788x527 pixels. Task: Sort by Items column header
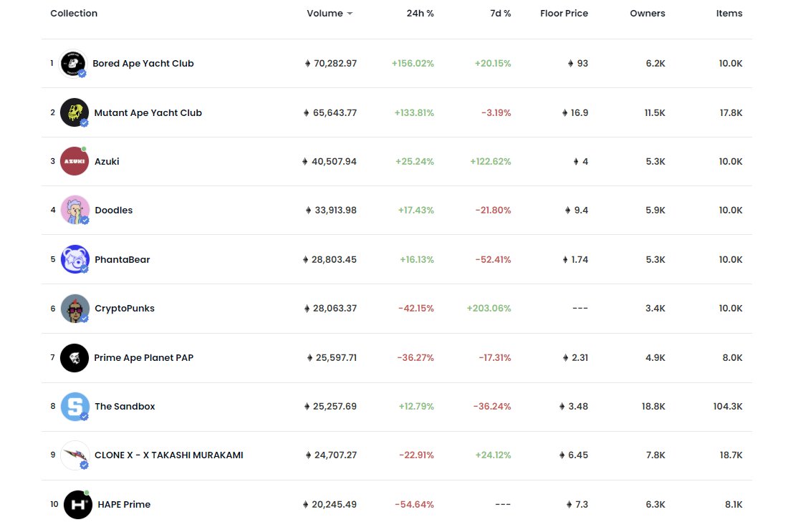[x=729, y=14]
